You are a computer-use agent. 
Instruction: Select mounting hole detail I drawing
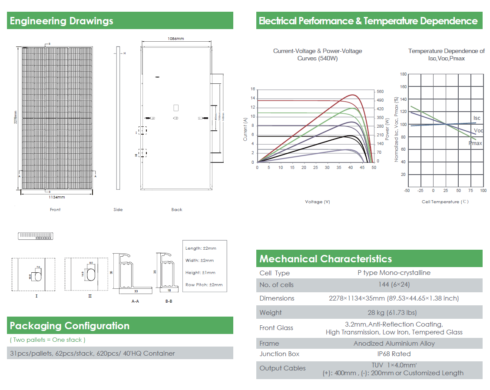33,274
